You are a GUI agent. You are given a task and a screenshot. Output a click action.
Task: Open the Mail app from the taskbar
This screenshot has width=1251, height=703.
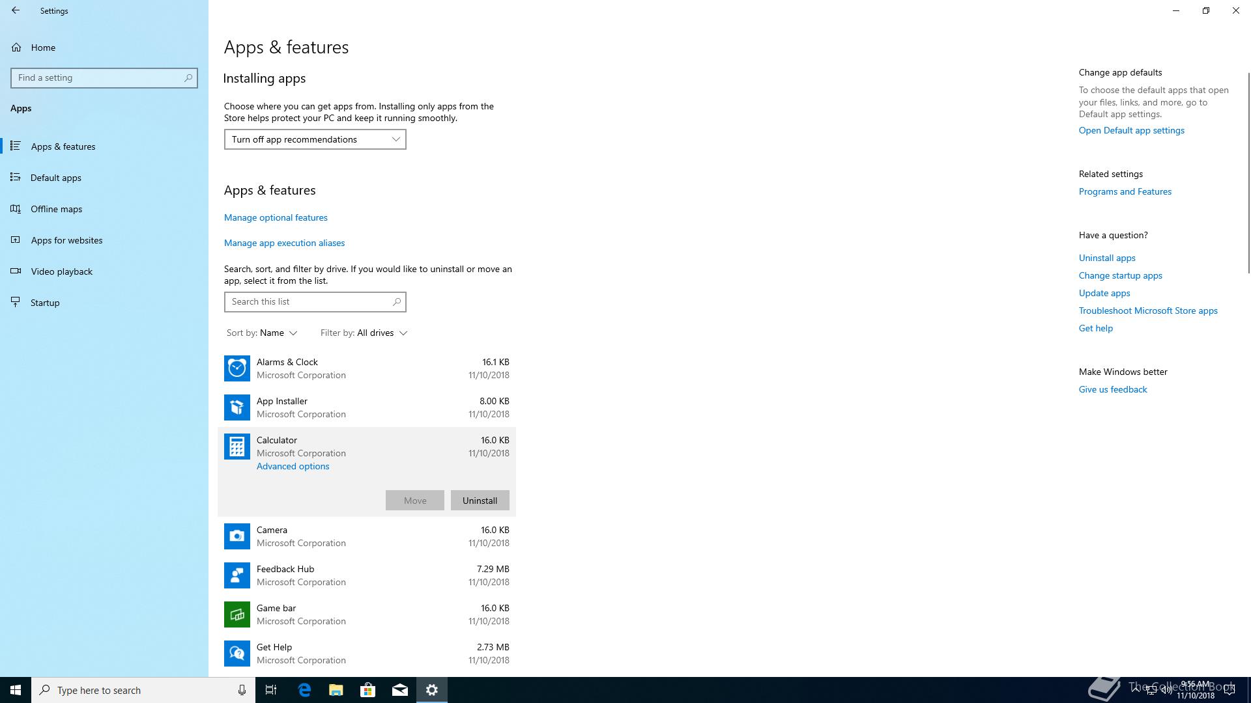[x=400, y=690]
